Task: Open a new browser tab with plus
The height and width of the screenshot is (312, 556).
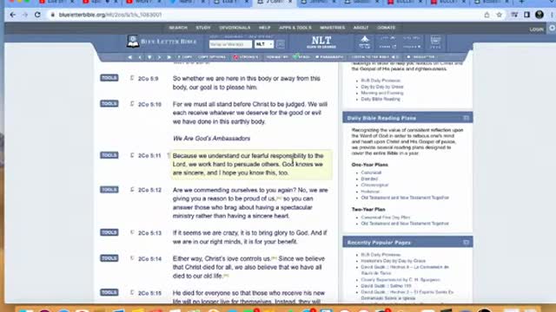Action: click(521, 2)
